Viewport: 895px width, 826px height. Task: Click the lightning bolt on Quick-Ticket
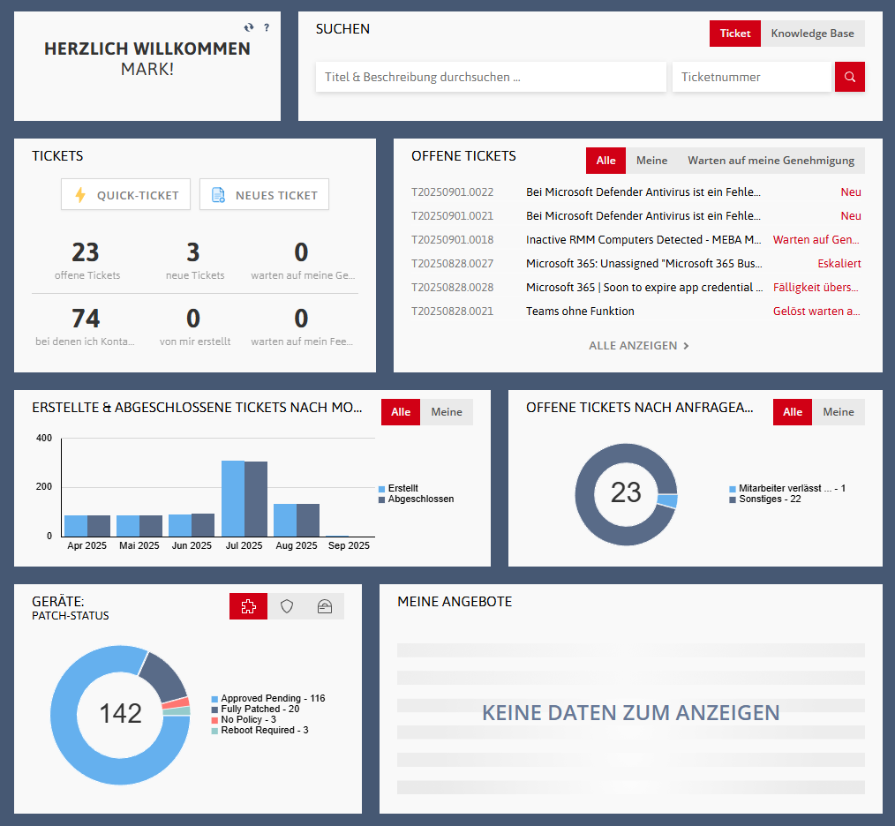pos(80,195)
